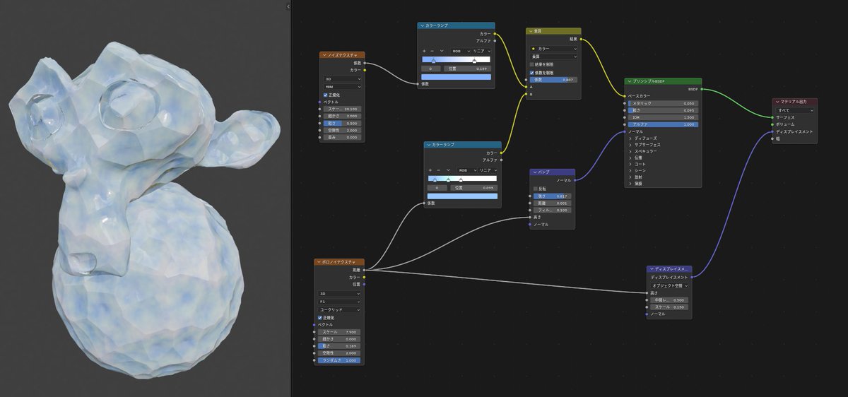Add a color stop in lower カラーランプ

[430, 170]
